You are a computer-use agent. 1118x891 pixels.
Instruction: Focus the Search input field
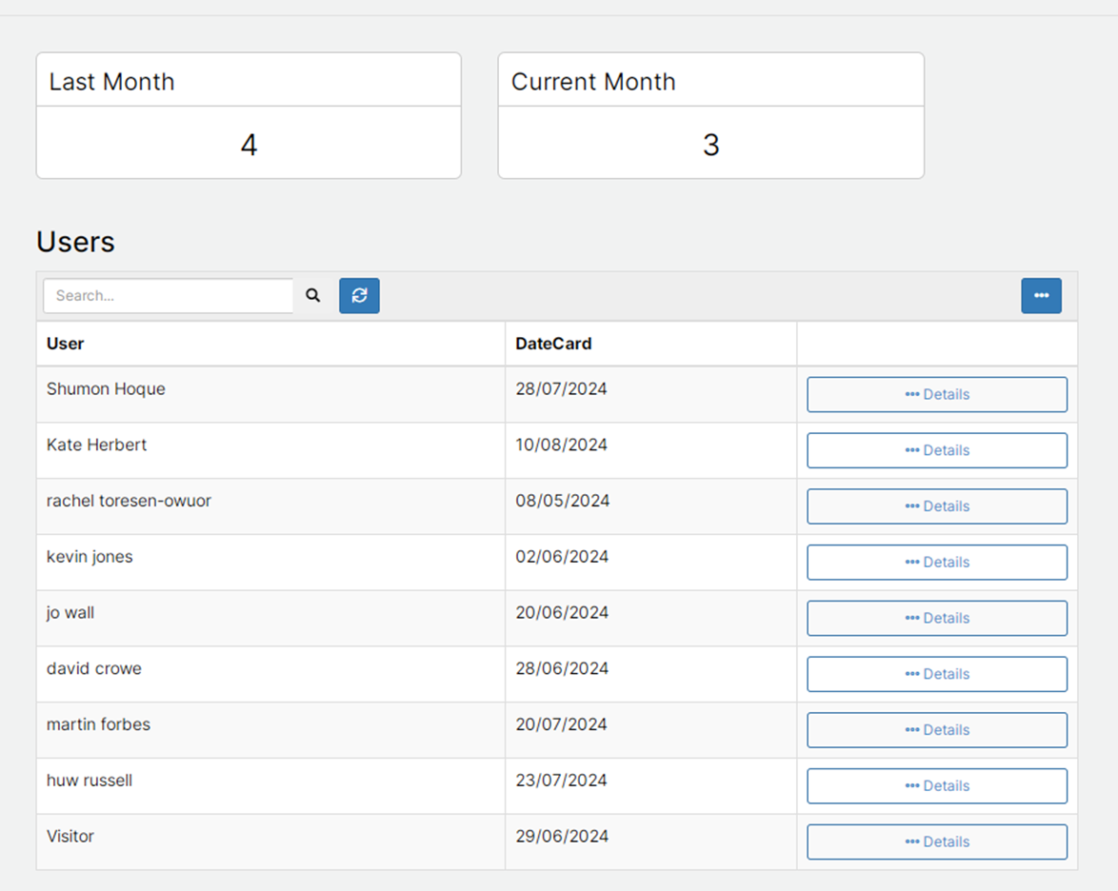click(x=169, y=296)
